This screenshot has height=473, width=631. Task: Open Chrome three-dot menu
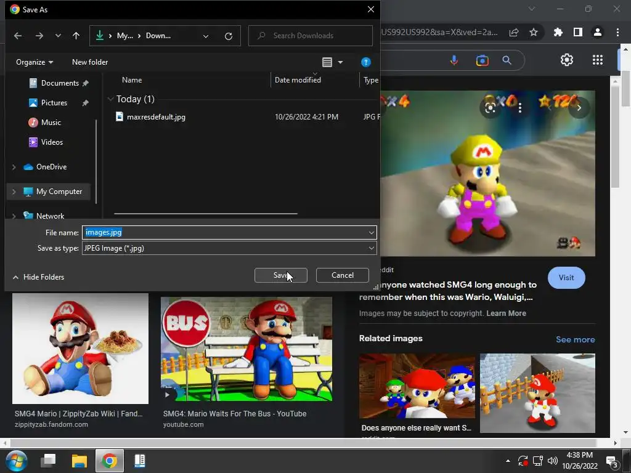pos(617,32)
